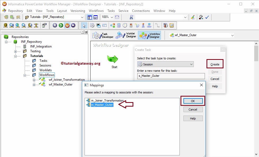Click the Link Tasks connector icon

click(x=157, y=26)
